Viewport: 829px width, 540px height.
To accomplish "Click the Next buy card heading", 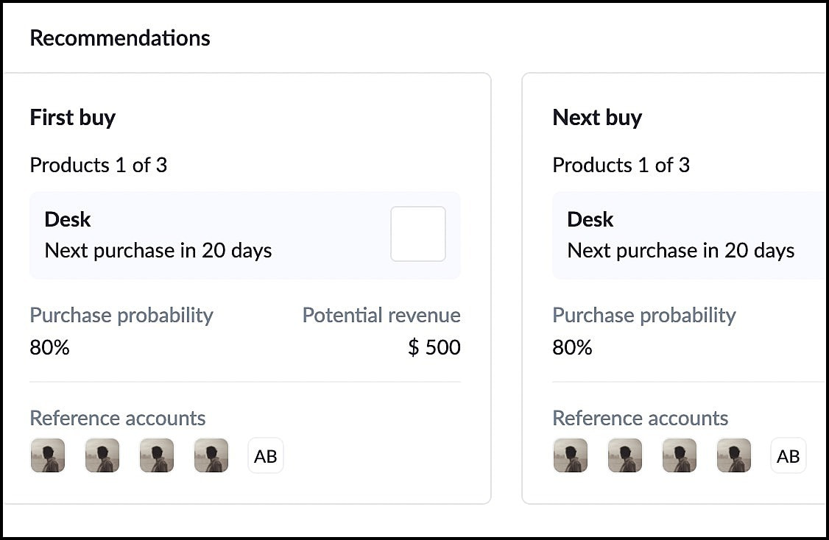I will [x=596, y=118].
